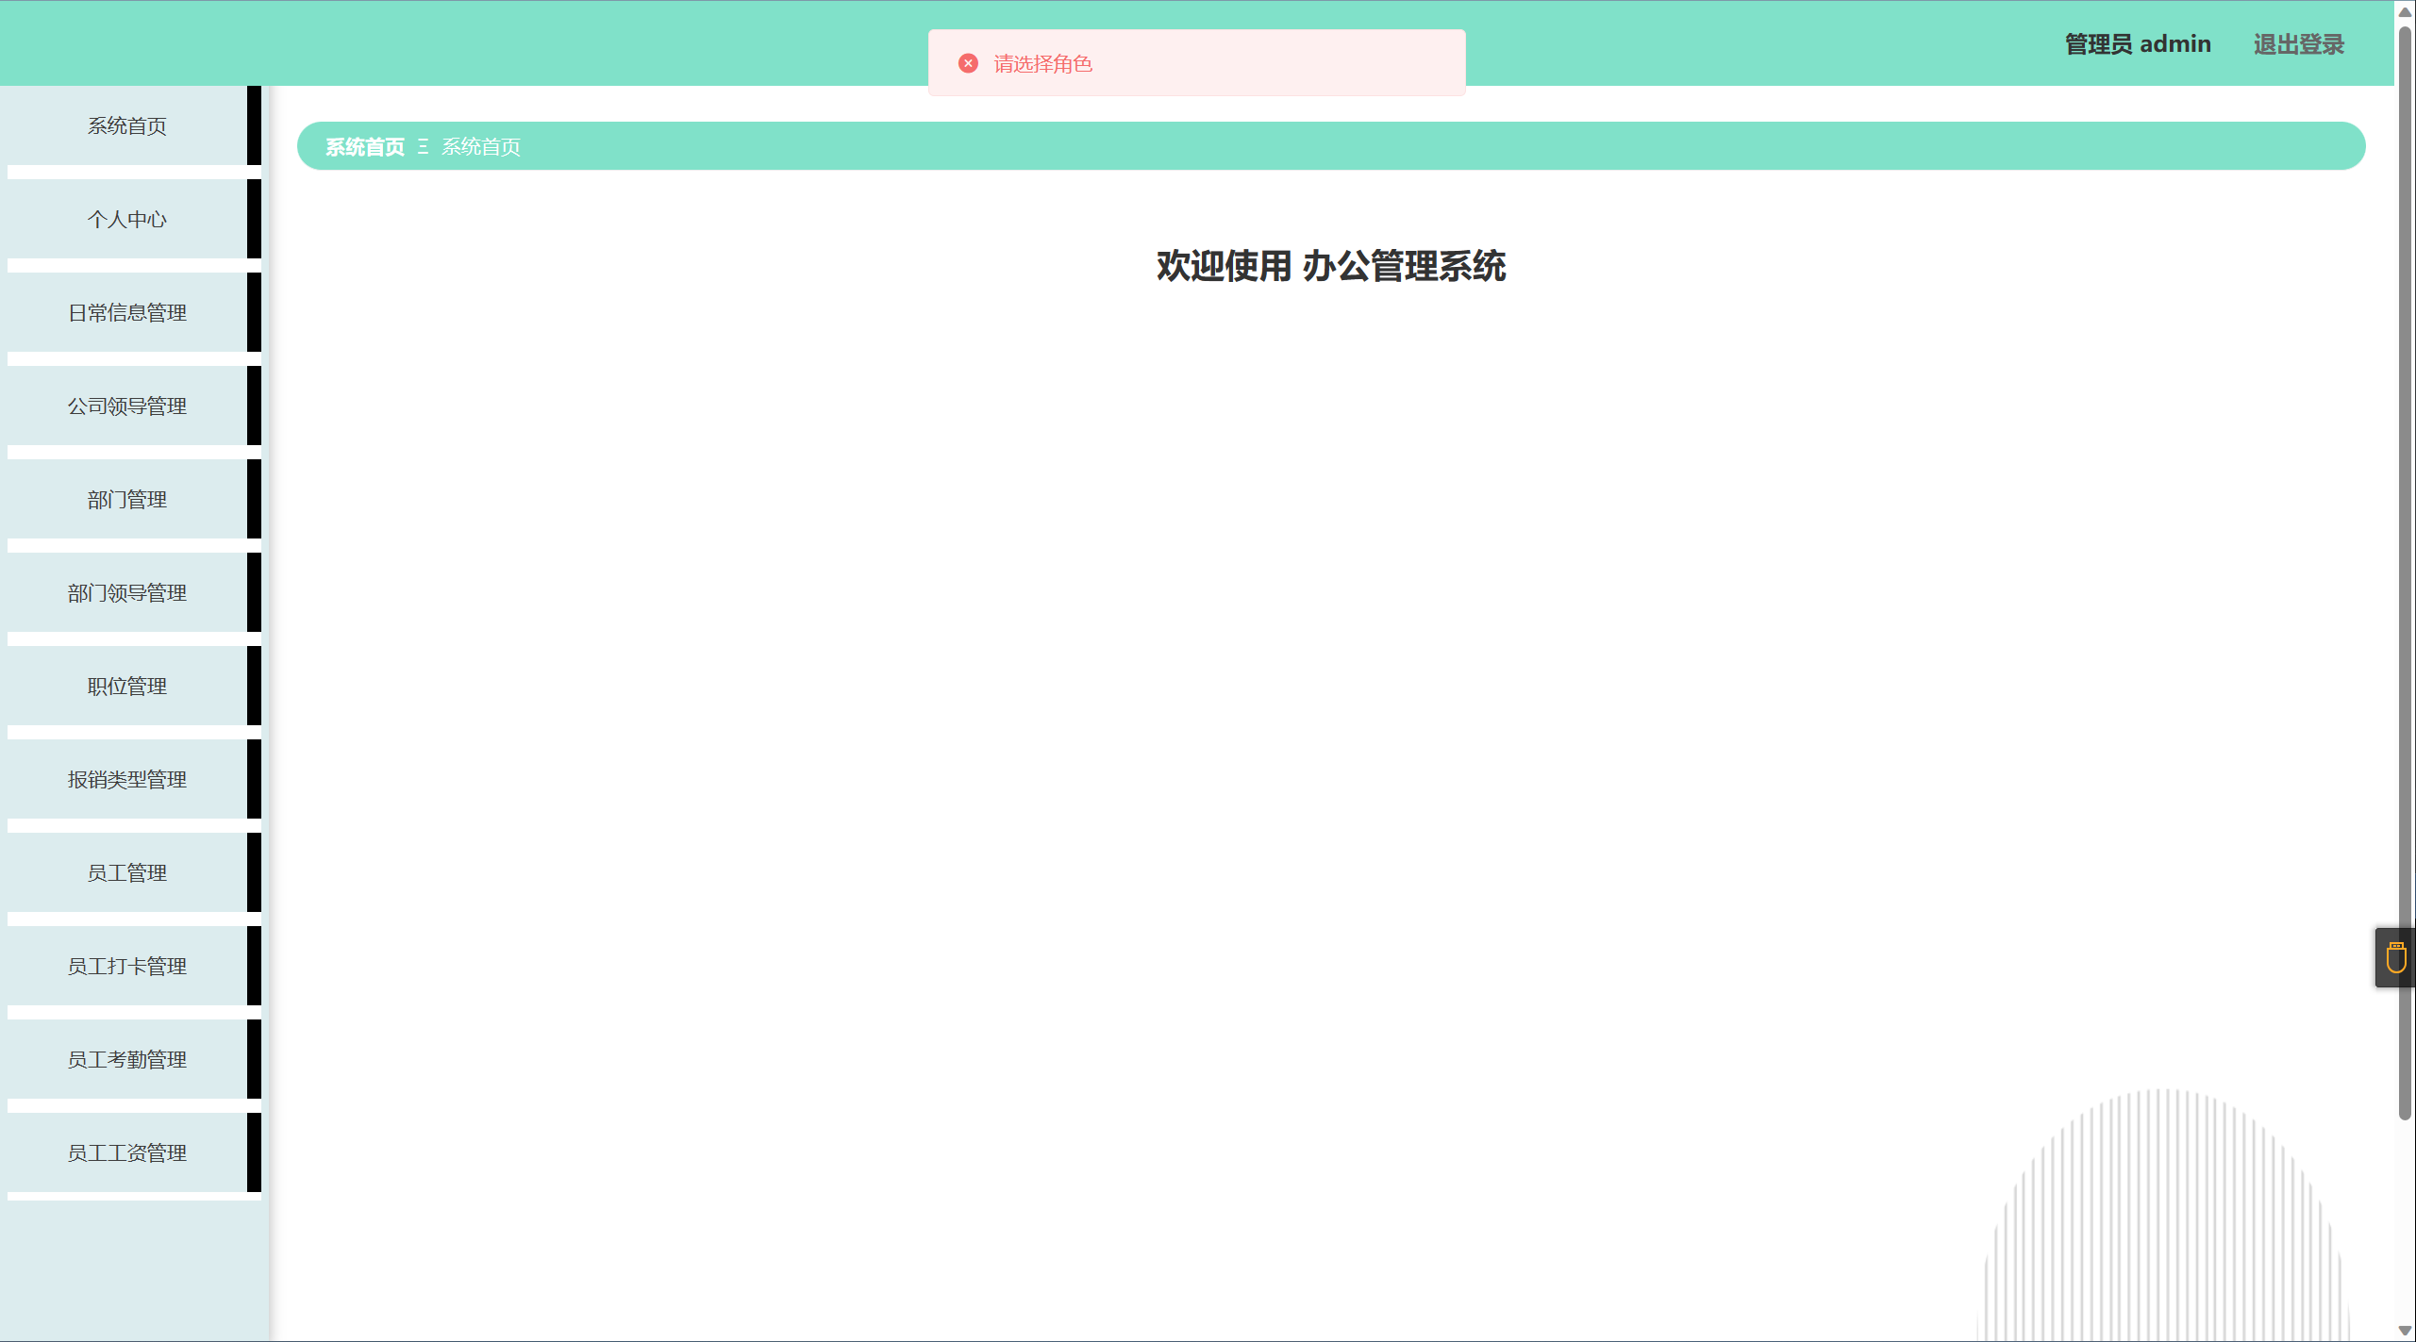The height and width of the screenshot is (1342, 2416).
Task: Expand the 日常信息管理 menu
Action: [x=127, y=313]
